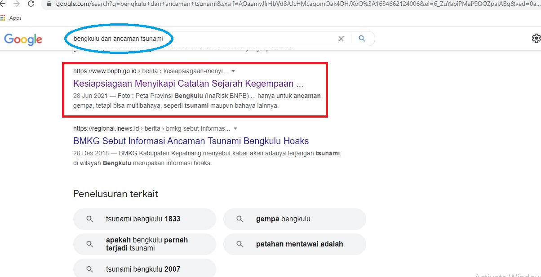This screenshot has width=541, height=277.
Task: Open Google settings gear icon
Action: point(536,39)
